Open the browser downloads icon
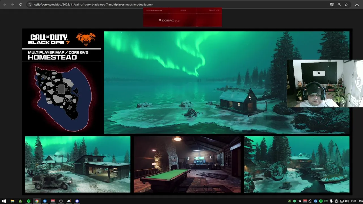 pyautogui.click(x=357, y=5)
